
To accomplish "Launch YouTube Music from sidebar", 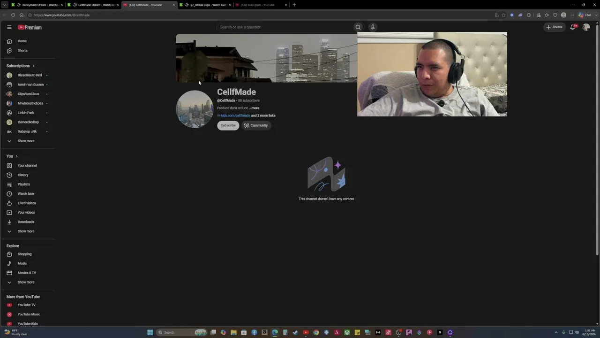I will tap(28, 315).
